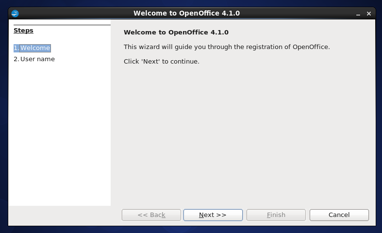Click the greyed-out Finish button
Screen dimensions: 382x233
click(276, 215)
